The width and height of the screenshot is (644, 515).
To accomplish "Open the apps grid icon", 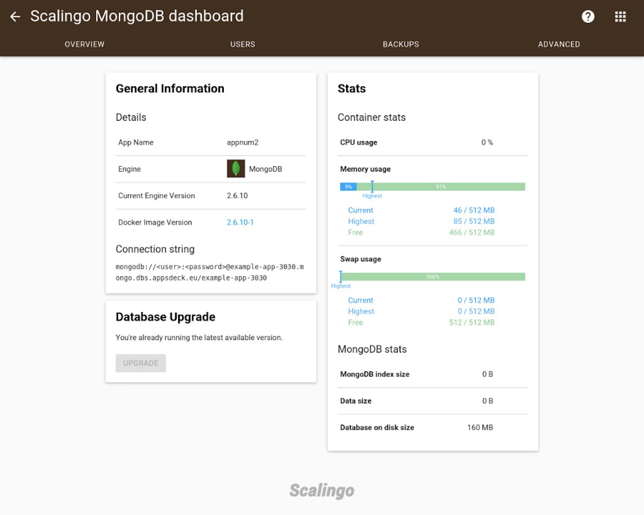I will click(620, 17).
